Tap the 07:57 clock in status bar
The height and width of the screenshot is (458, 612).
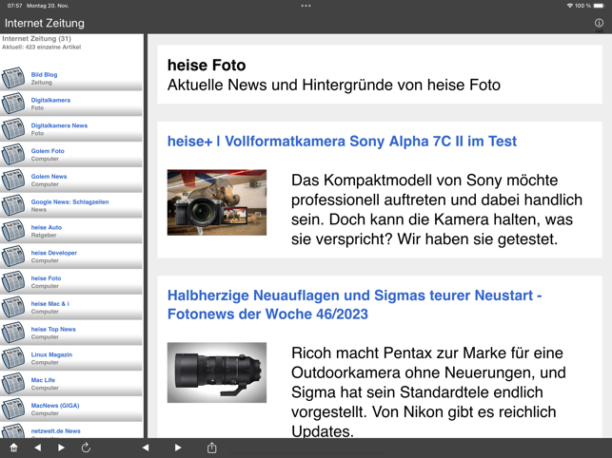(x=14, y=6)
